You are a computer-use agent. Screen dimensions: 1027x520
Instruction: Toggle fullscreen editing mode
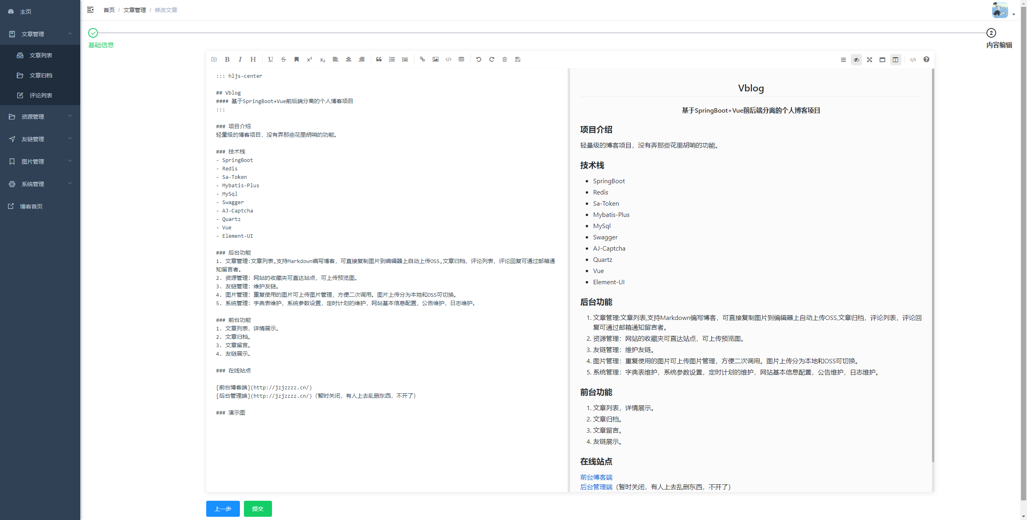coord(869,60)
